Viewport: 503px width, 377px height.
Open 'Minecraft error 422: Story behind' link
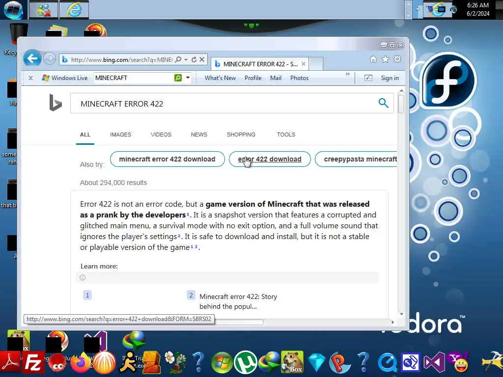(x=238, y=301)
